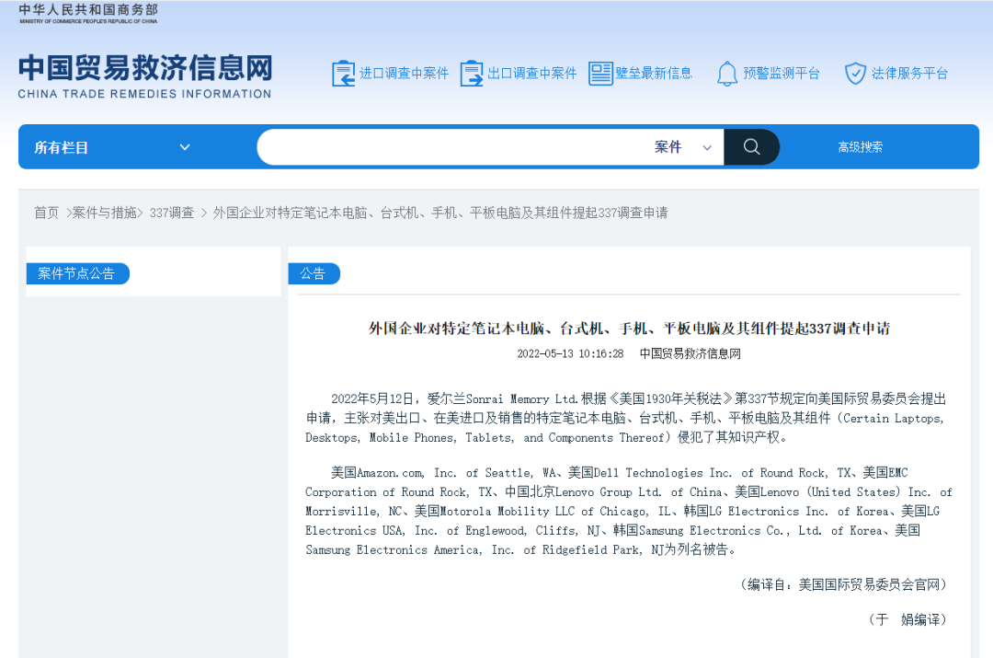Open 337调查 breadcrumb link
The height and width of the screenshot is (658, 993).
point(172,213)
